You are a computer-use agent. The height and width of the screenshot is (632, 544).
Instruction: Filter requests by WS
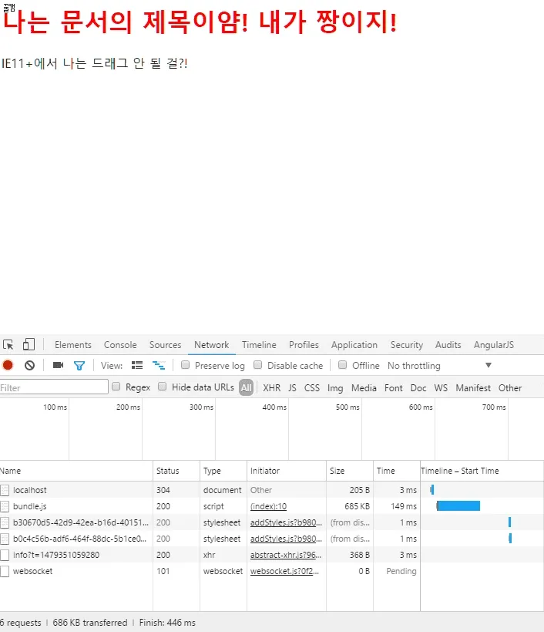(441, 388)
